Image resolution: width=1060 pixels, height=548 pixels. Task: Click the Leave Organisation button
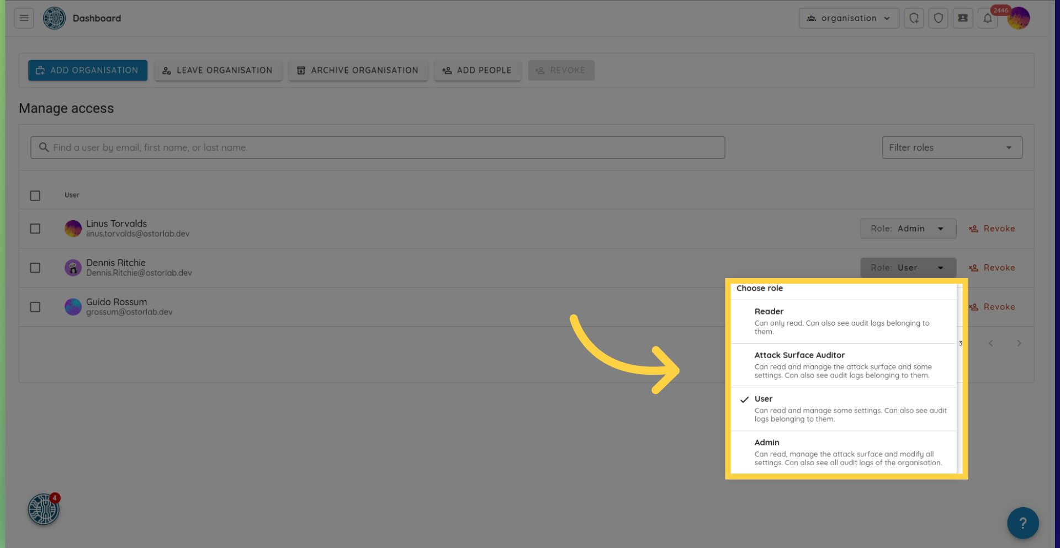click(x=218, y=70)
